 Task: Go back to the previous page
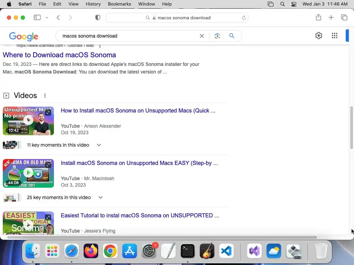58,18
